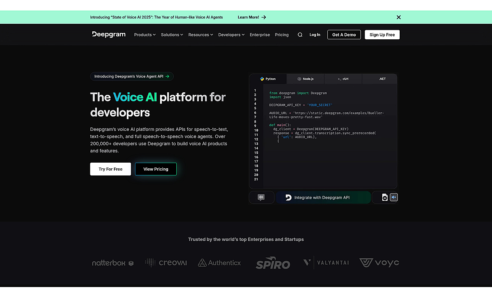Click the 'from deepgram import Deepgram' code line

coord(298,93)
